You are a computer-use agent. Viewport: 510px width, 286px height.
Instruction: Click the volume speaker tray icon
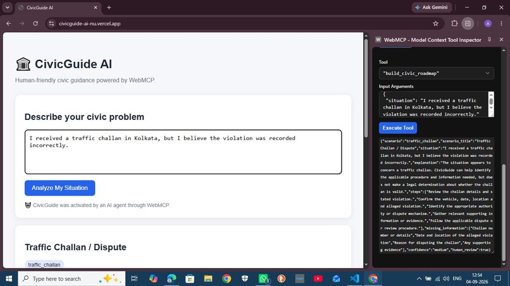coord(446,278)
